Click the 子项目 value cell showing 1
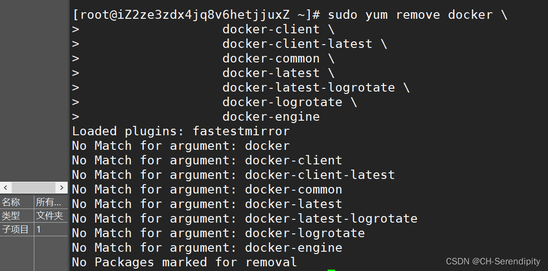 tap(39, 230)
